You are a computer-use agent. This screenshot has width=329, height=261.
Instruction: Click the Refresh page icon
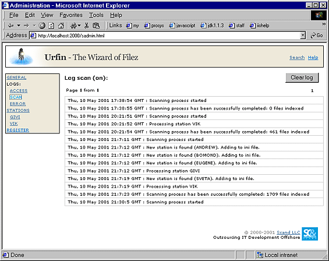tap(51, 26)
